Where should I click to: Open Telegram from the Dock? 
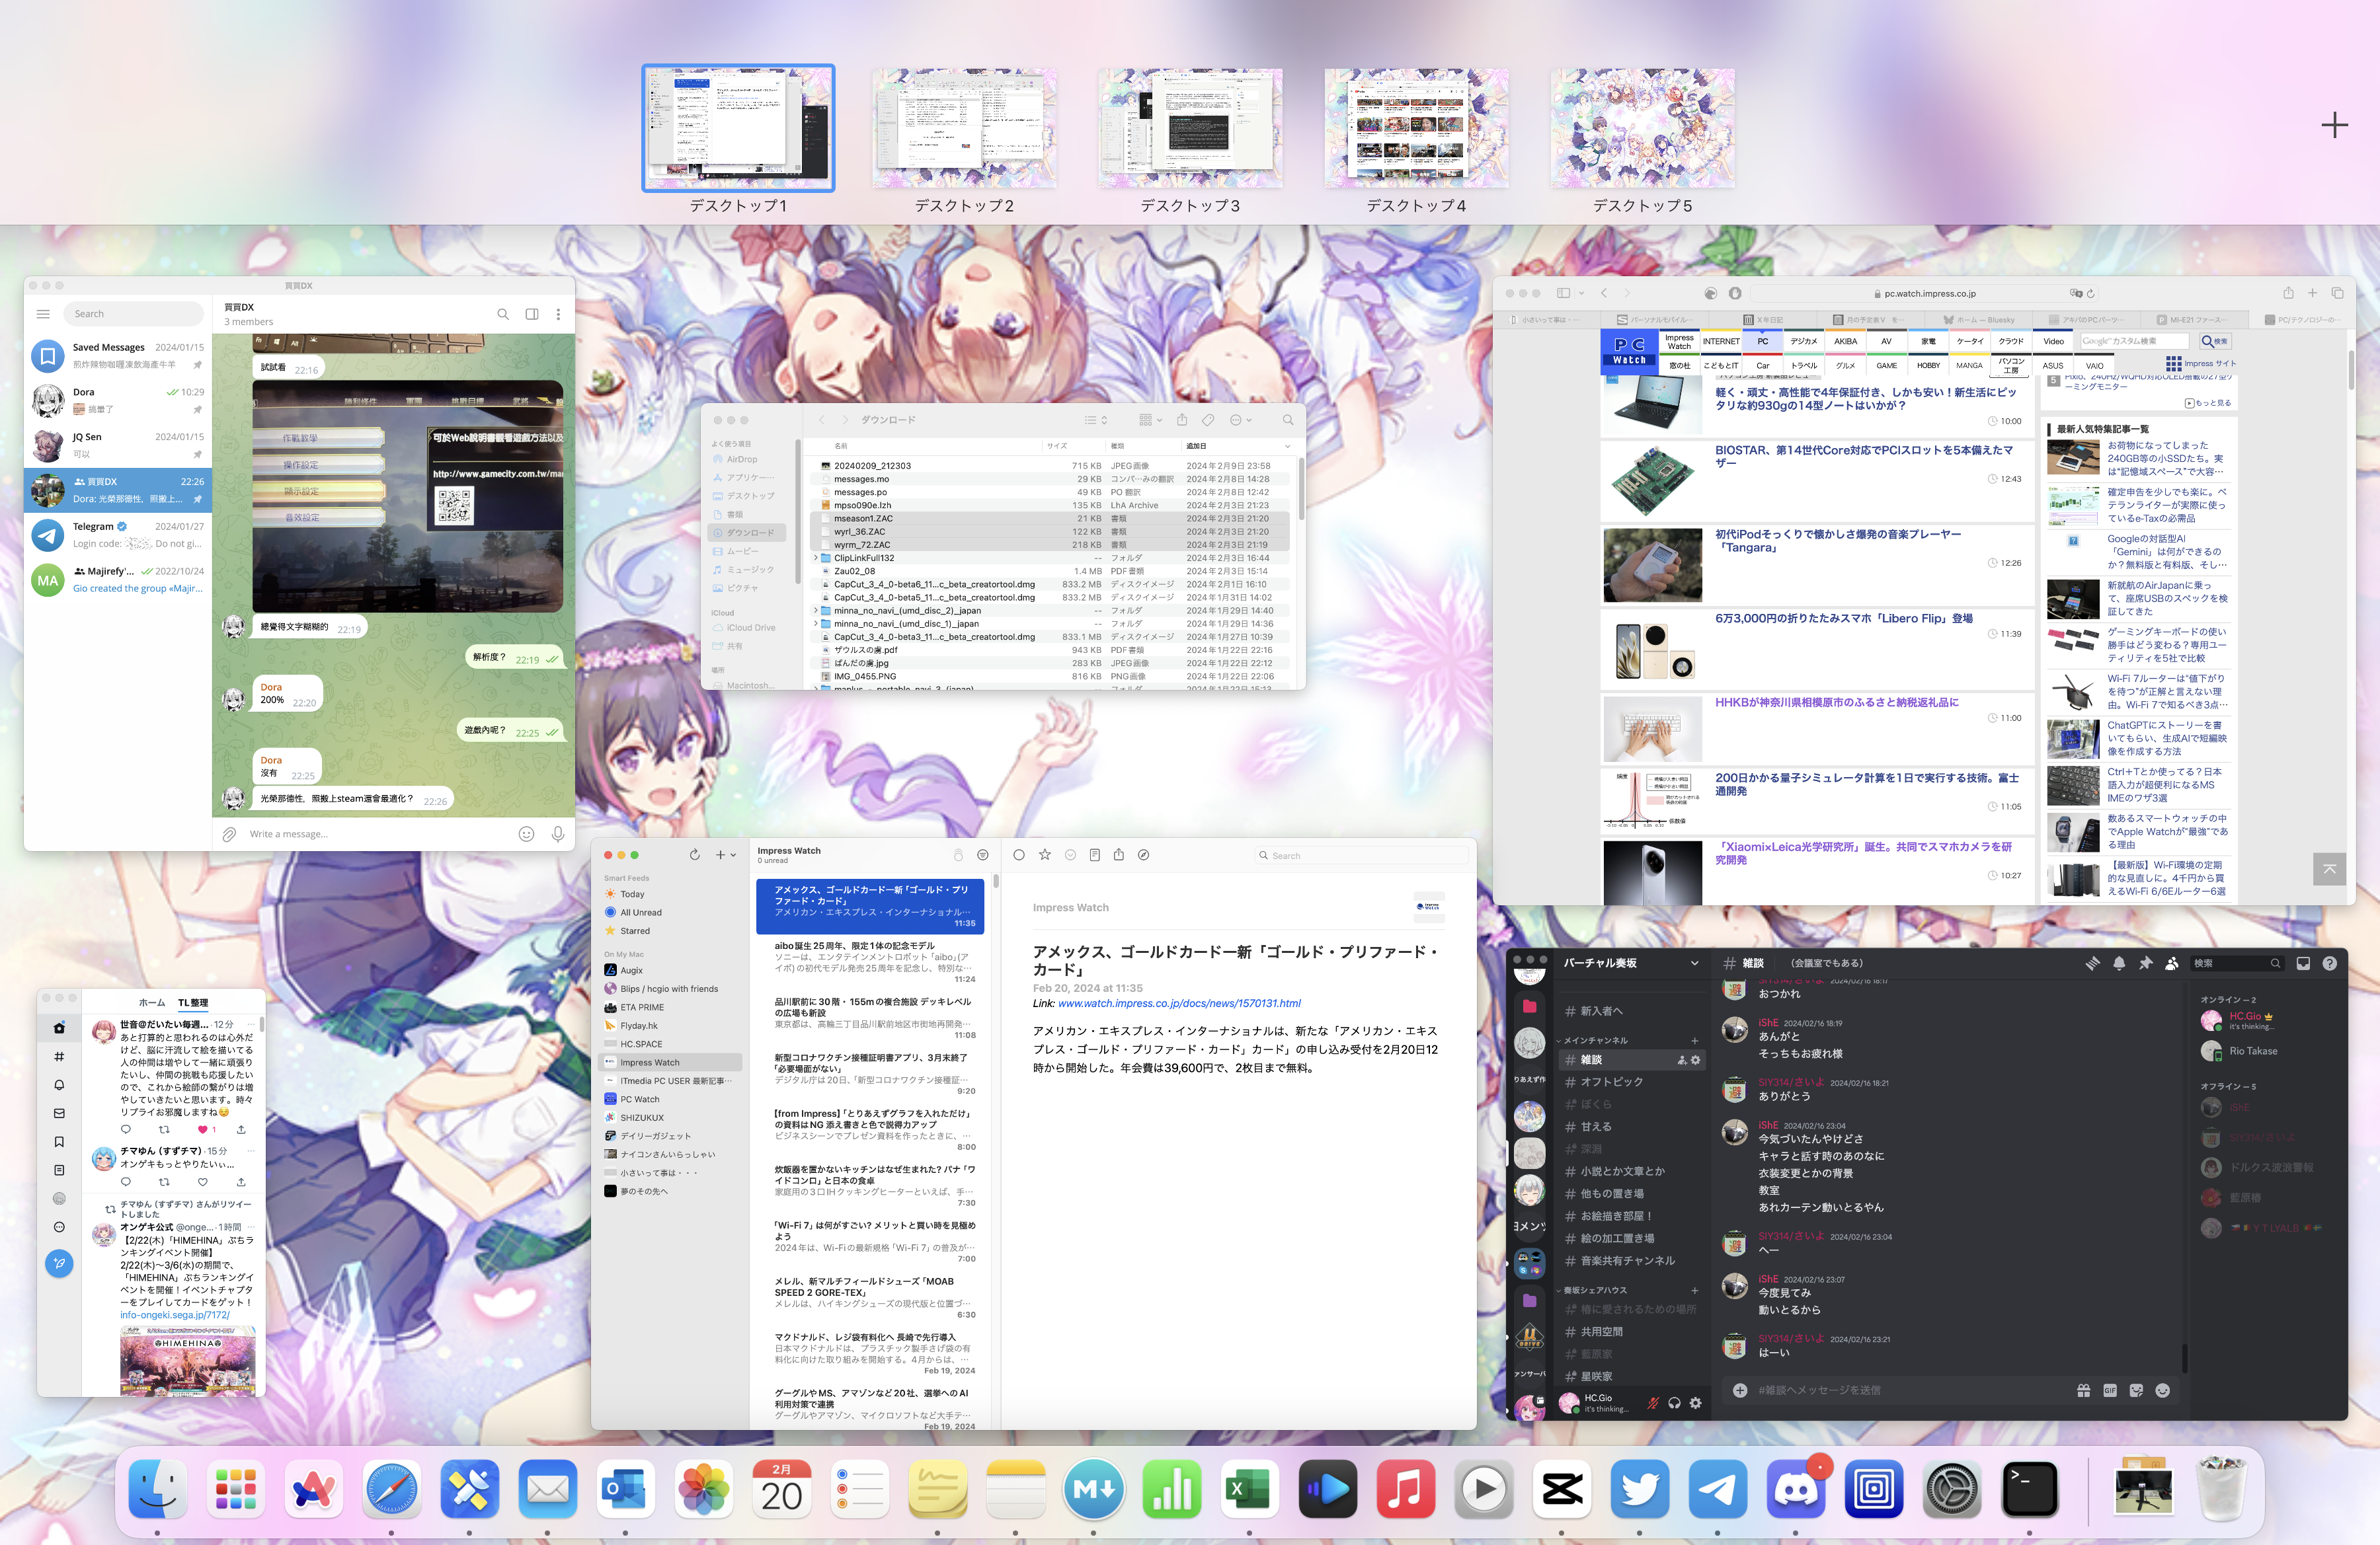[1717, 1488]
